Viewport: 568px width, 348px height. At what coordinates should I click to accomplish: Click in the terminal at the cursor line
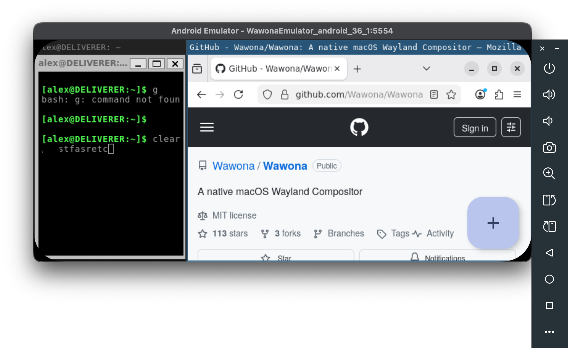[111, 149]
